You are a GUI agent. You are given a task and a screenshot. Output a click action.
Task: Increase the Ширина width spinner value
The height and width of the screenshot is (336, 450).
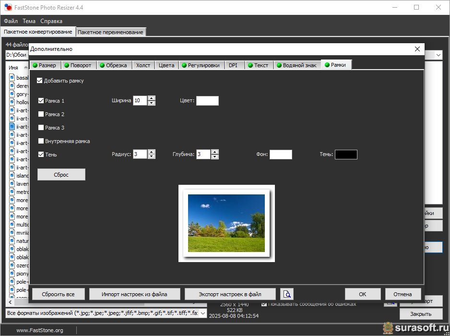(152, 98)
